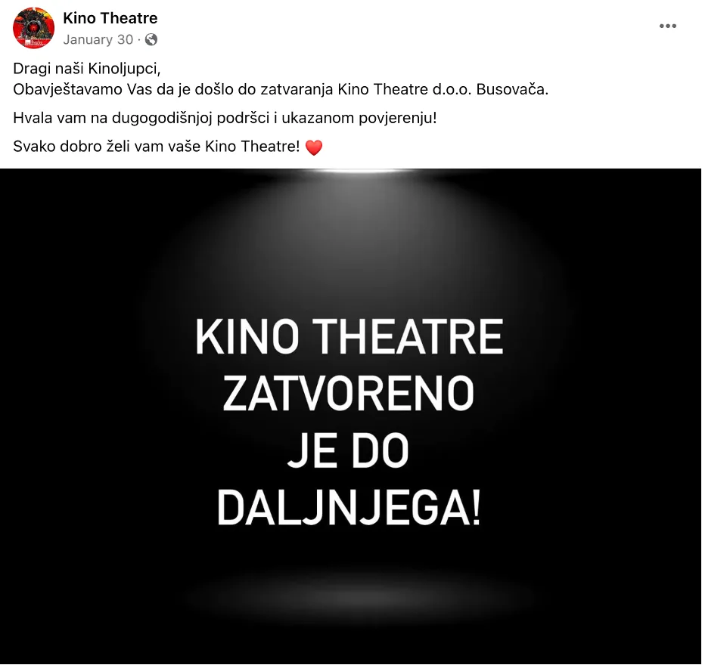Viewport: 702px width, 665px height.
Task: Click the red heart emoji
Action: (x=314, y=147)
